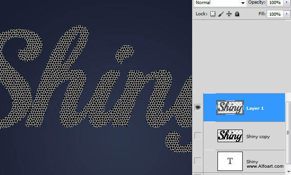Click the lock image pixels brush icon
291x175 pixels.
coord(221,14)
